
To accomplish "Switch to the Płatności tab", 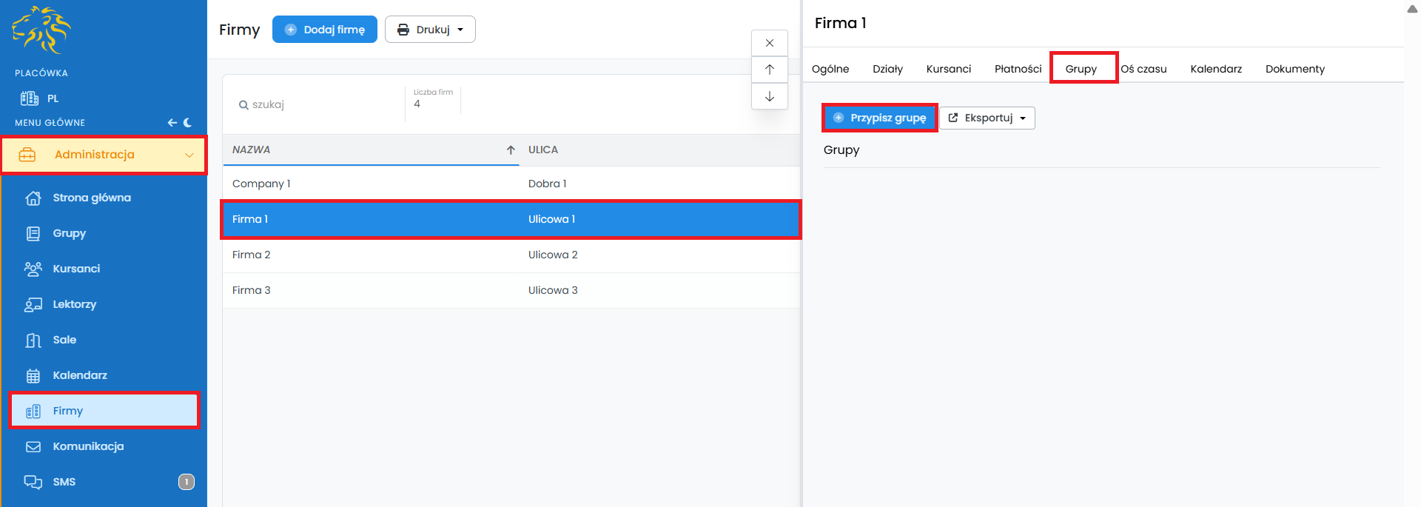I will (1018, 69).
